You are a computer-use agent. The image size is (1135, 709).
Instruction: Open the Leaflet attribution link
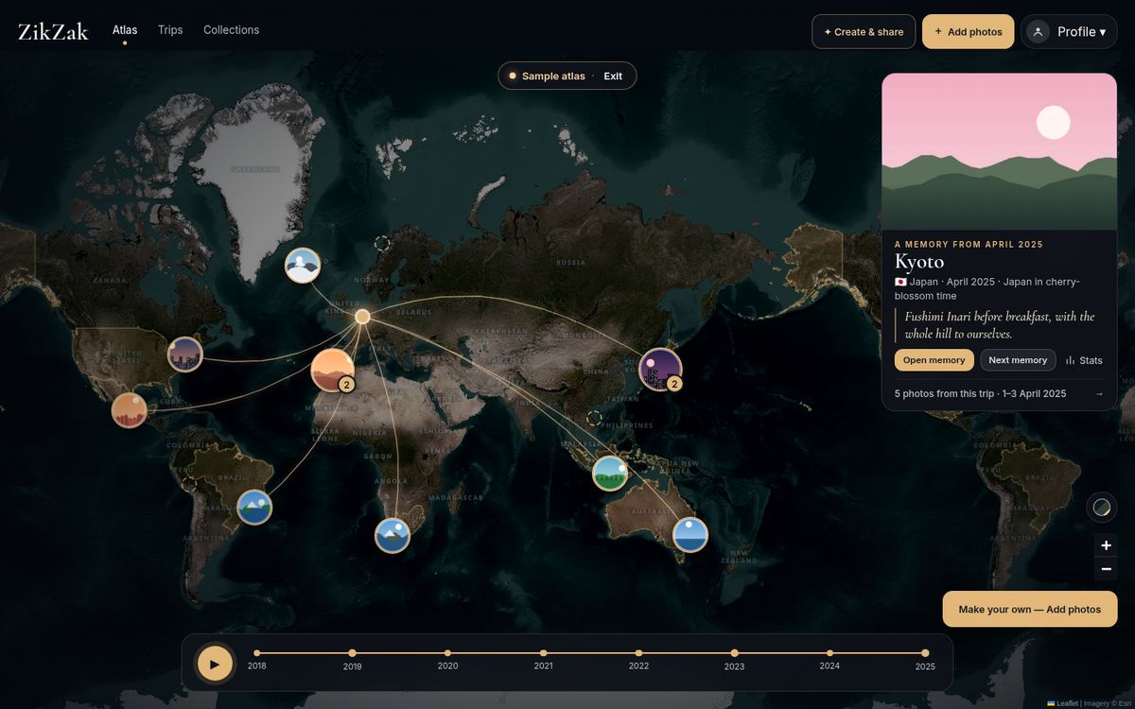(x=1063, y=703)
